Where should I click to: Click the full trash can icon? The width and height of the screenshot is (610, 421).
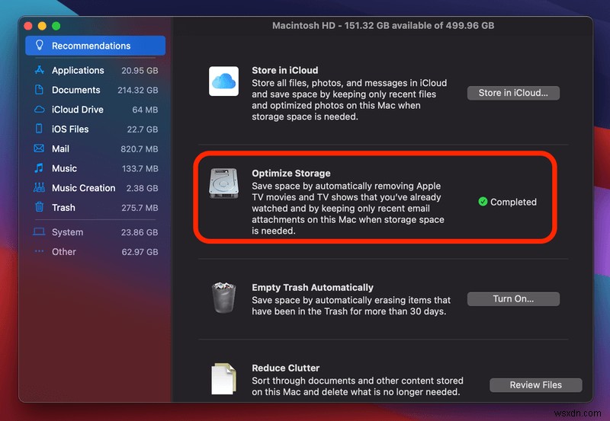click(223, 297)
